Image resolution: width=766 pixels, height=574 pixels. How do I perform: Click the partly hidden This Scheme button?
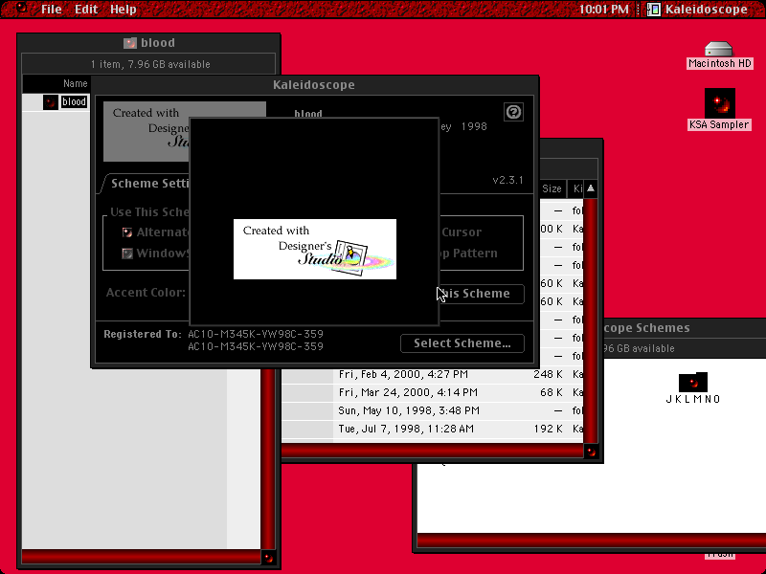pos(482,294)
